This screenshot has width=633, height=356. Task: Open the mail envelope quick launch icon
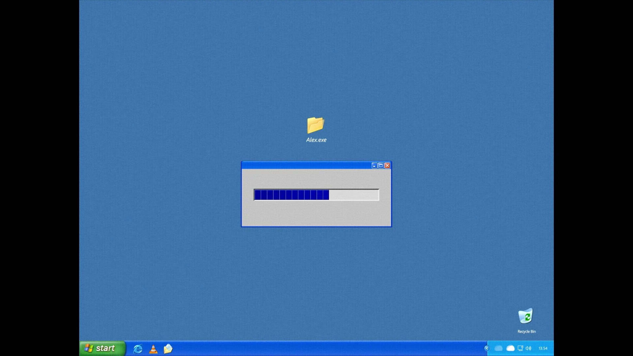pyautogui.click(x=168, y=349)
